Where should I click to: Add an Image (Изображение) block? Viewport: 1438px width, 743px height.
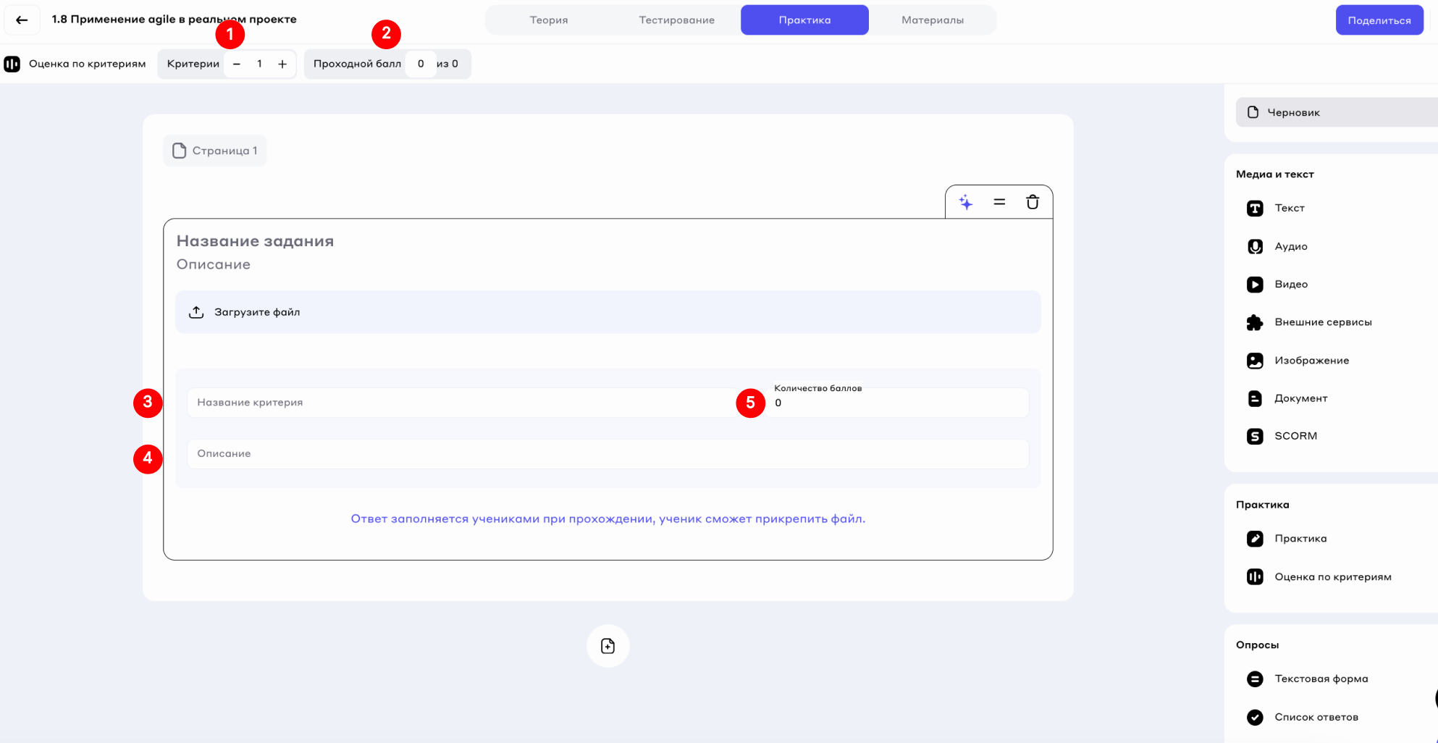[x=1311, y=361]
